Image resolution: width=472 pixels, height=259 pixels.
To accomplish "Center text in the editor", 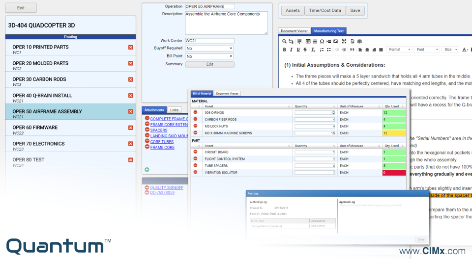I will [x=367, y=50].
